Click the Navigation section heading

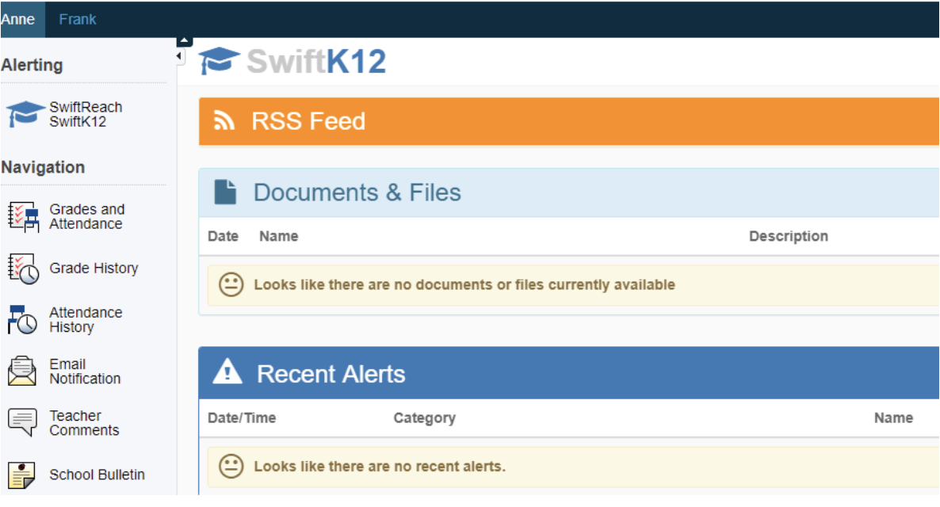coord(43,167)
